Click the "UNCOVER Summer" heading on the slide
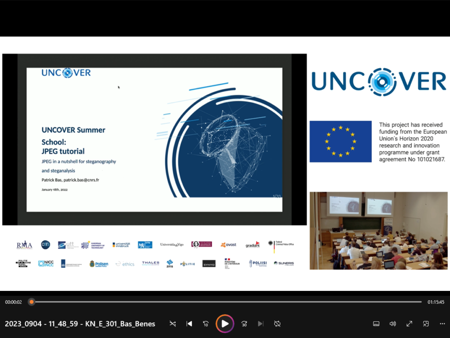The height and width of the screenshot is (338, 450). tap(73, 130)
